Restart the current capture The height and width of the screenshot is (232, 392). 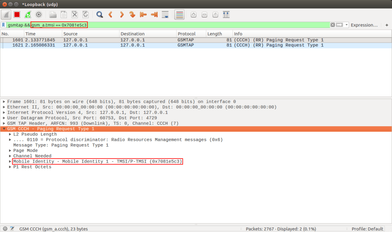28,14
